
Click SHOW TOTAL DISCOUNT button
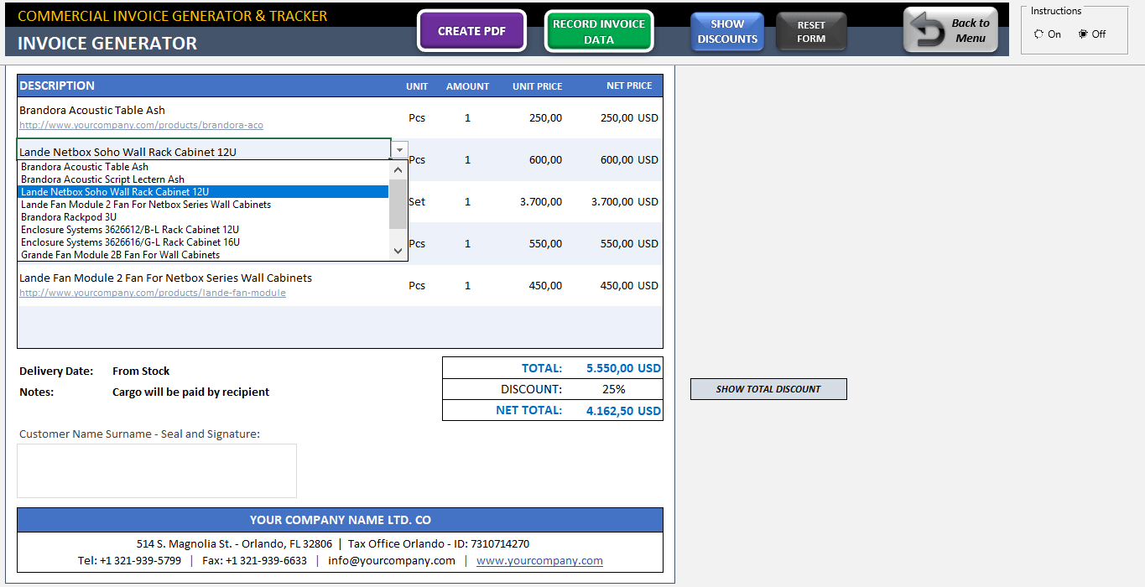pyautogui.click(x=768, y=389)
